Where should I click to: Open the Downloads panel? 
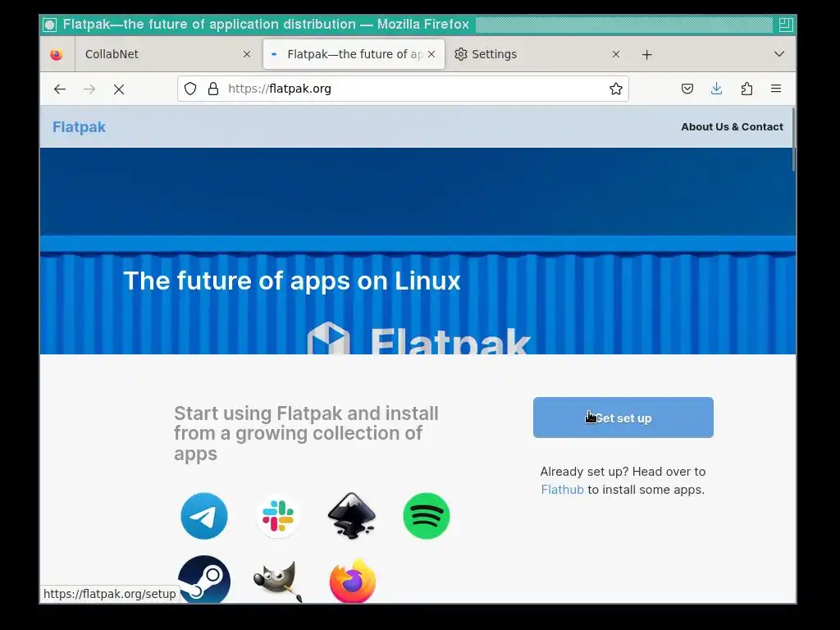pos(716,89)
